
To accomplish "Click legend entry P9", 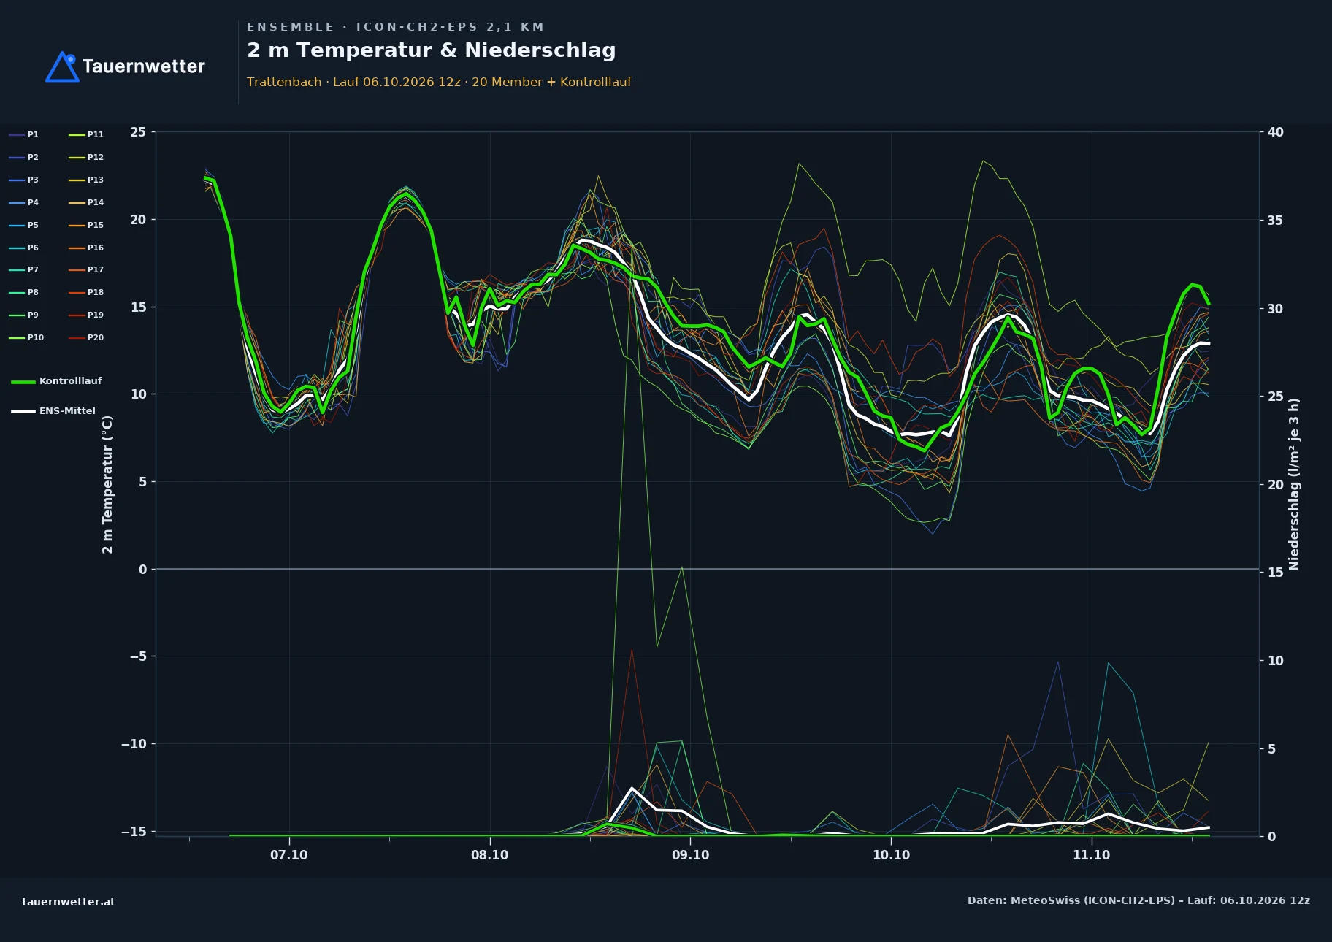I will click(x=24, y=315).
